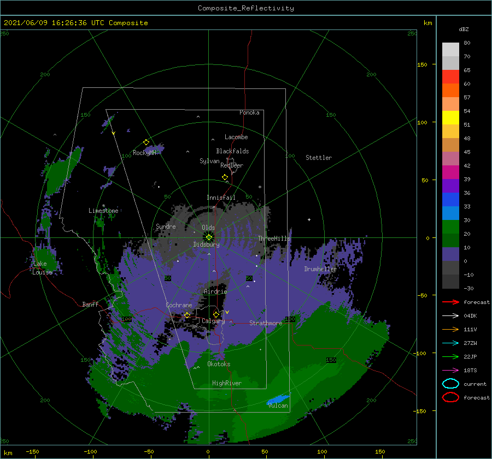
Task: Select the blue 36-33 dBZ swatch
Action: (450, 199)
